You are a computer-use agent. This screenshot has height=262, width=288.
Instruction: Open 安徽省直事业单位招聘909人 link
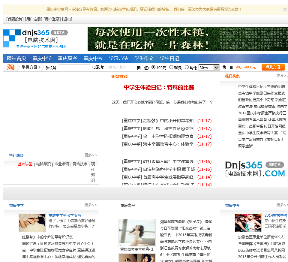coord(261,237)
